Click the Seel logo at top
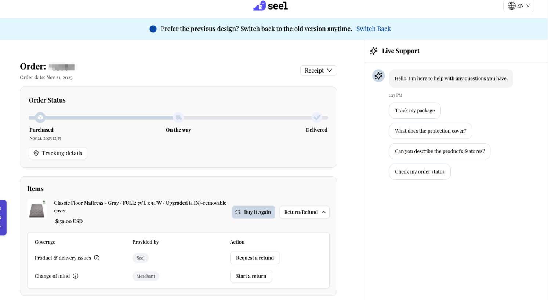This screenshot has height=300, width=548. click(271, 6)
